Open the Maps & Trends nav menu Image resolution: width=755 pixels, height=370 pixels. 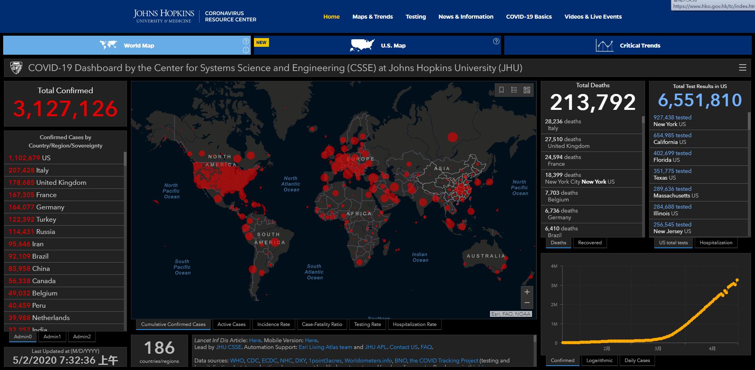[373, 17]
